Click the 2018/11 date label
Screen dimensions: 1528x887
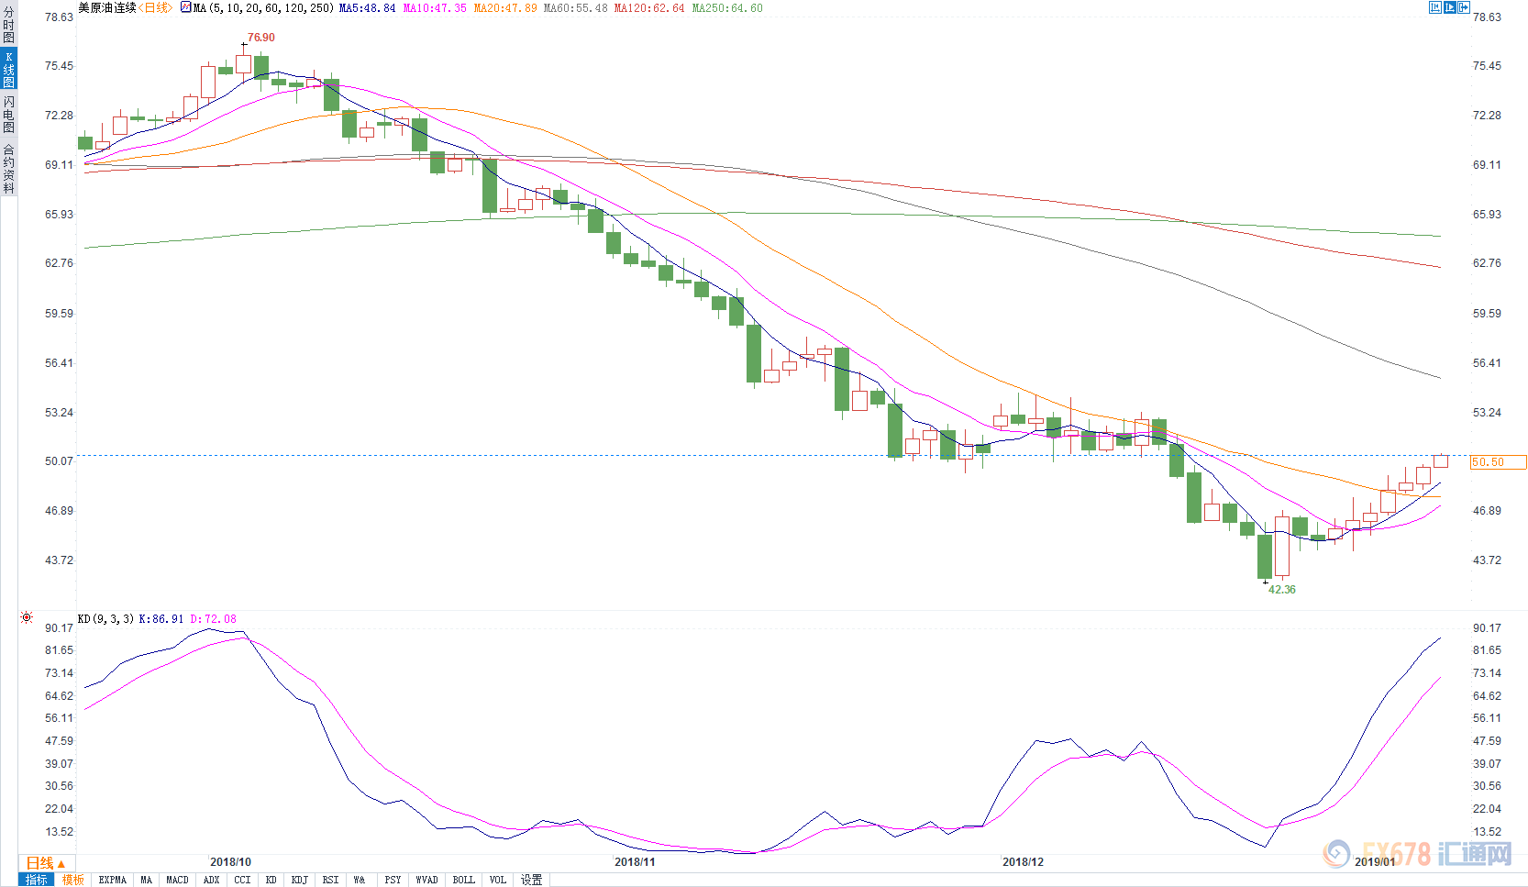(635, 862)
